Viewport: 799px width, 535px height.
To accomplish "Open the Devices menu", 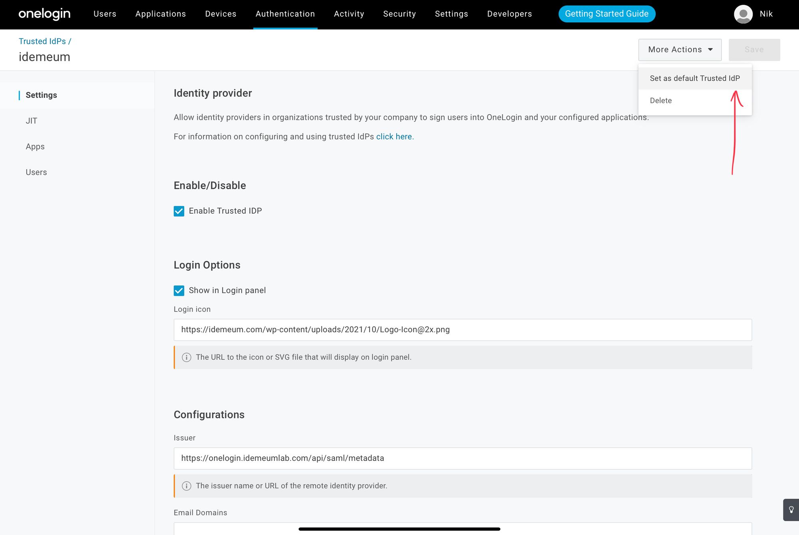I will [x=221, y=14].
